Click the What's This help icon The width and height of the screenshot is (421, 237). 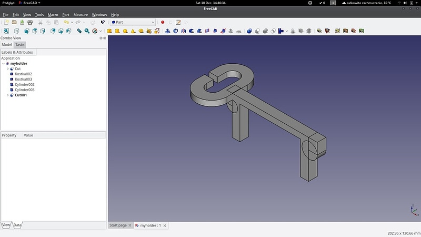coord(103,22)
